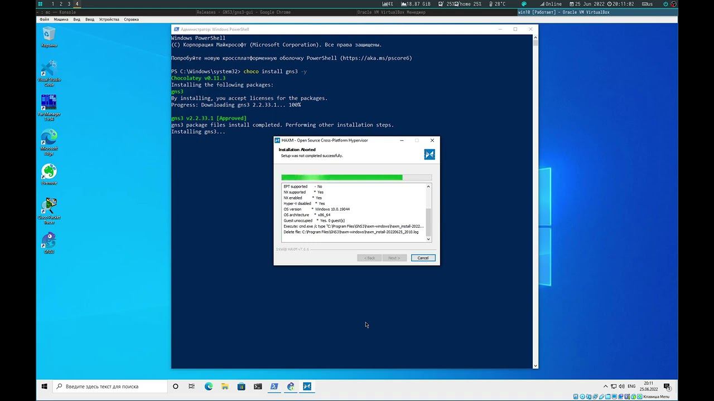Open the Справка menu in VirtualBox

(x=132, y=19)
